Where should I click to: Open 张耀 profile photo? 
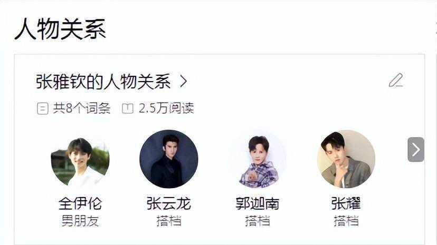tap(346, 159)
